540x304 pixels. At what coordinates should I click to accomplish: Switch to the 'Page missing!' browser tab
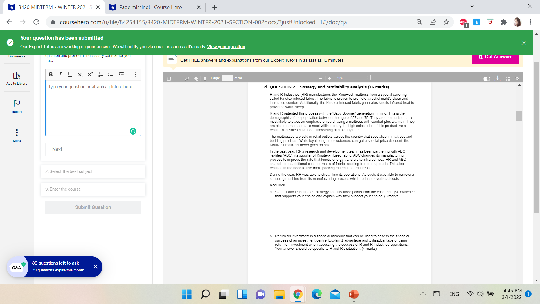pos(150,7)
